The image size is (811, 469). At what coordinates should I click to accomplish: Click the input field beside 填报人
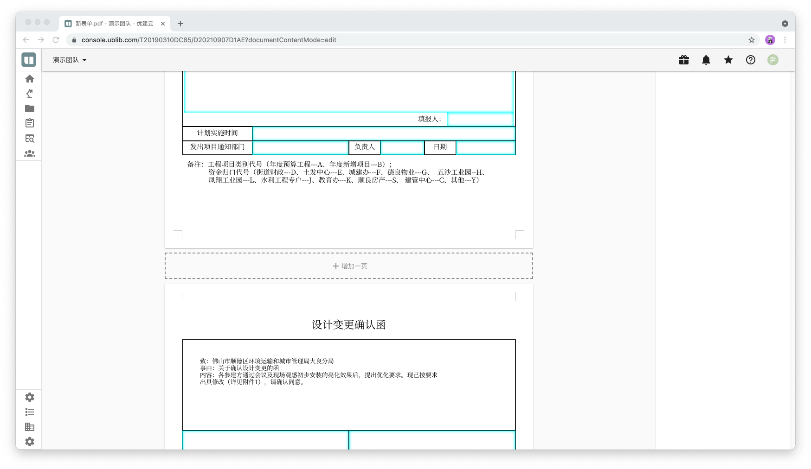coord(480,119)
